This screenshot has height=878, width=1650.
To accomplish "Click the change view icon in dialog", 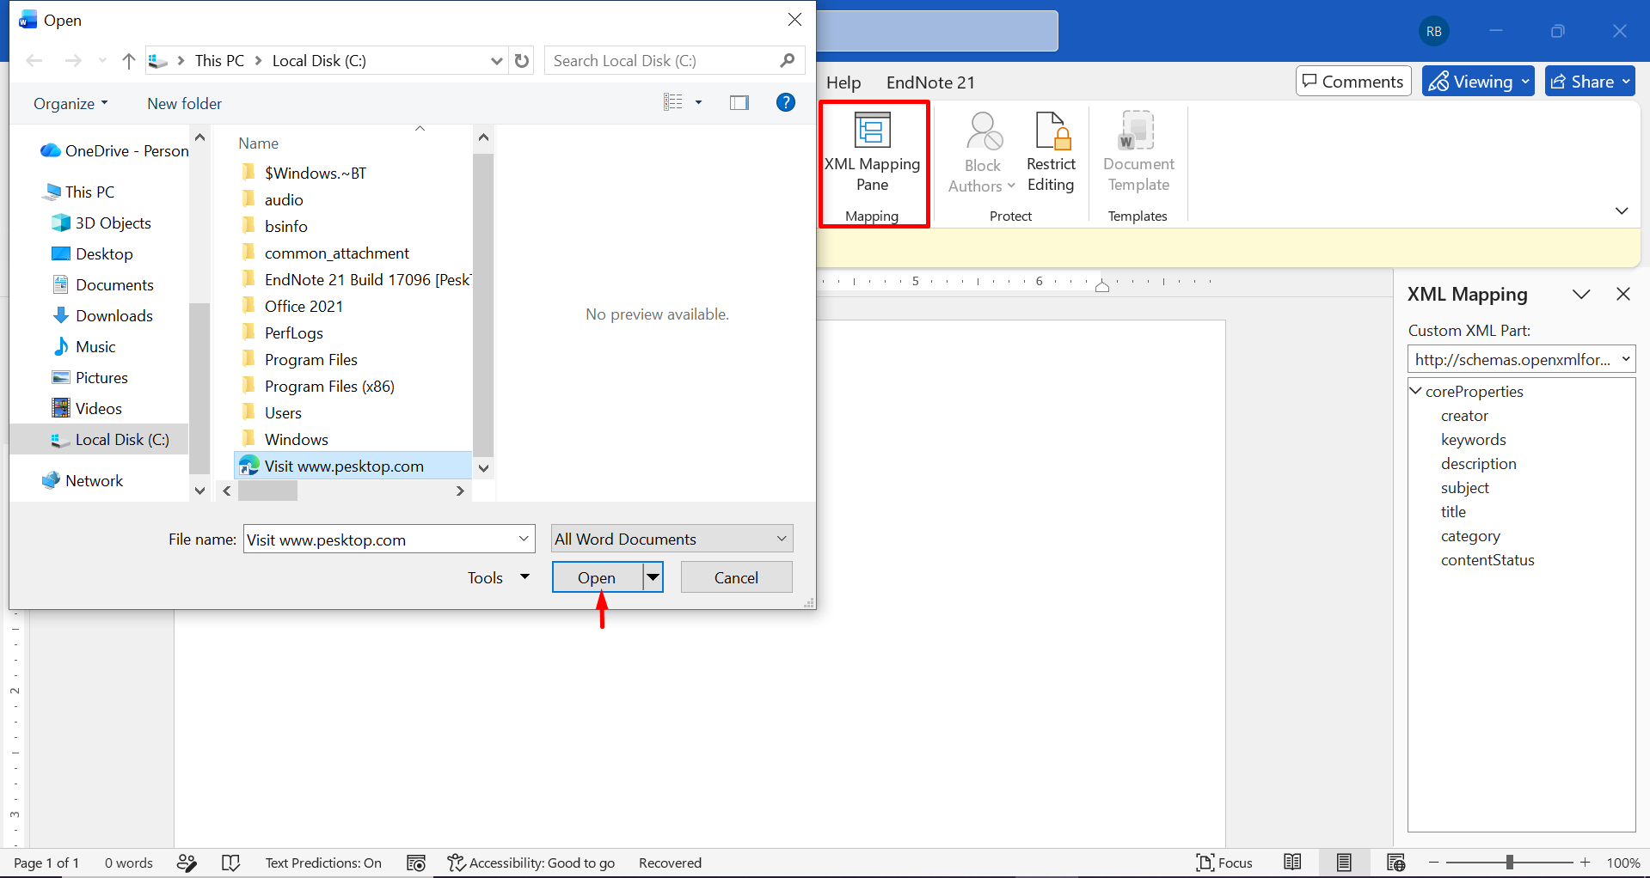I will (x=673, y=103).
